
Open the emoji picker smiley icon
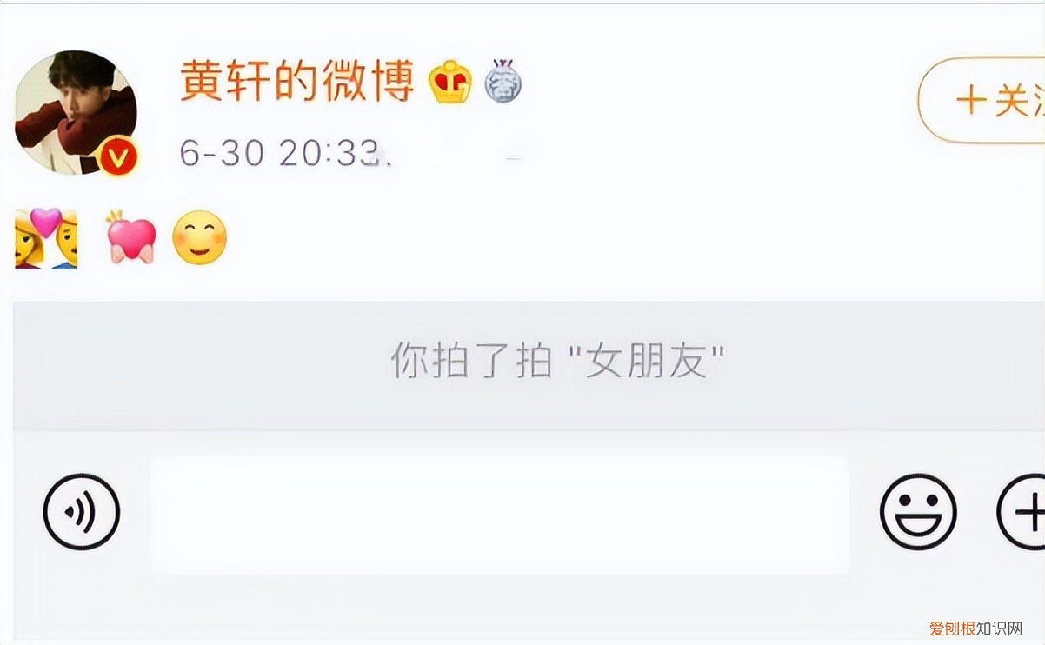[x=918, y=512]
